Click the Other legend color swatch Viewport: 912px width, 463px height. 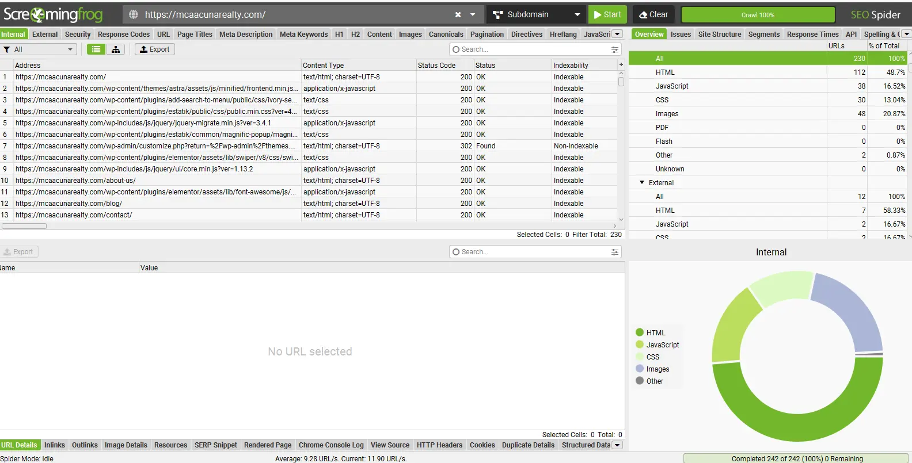click(x=639, y=381)
